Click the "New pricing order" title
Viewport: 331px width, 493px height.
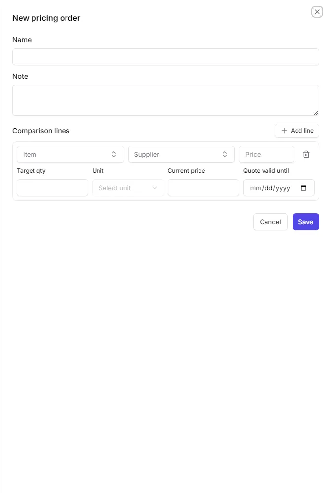pos(46,18)
